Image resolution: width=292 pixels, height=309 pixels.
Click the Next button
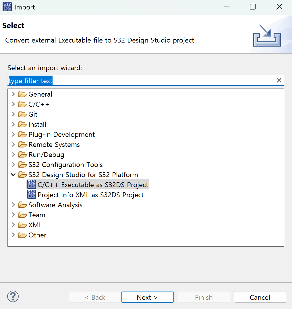[148, 297]
